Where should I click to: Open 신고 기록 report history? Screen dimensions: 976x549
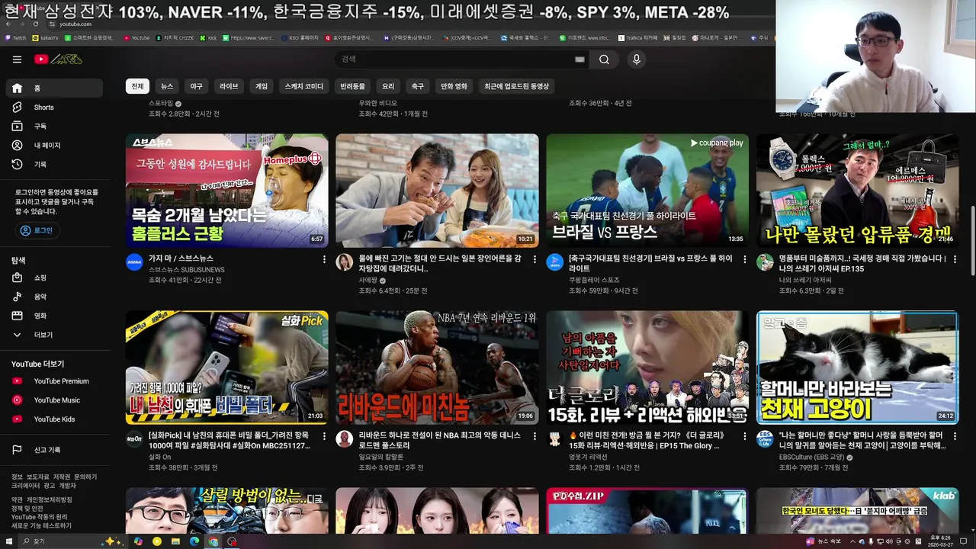tap(53, 450)
